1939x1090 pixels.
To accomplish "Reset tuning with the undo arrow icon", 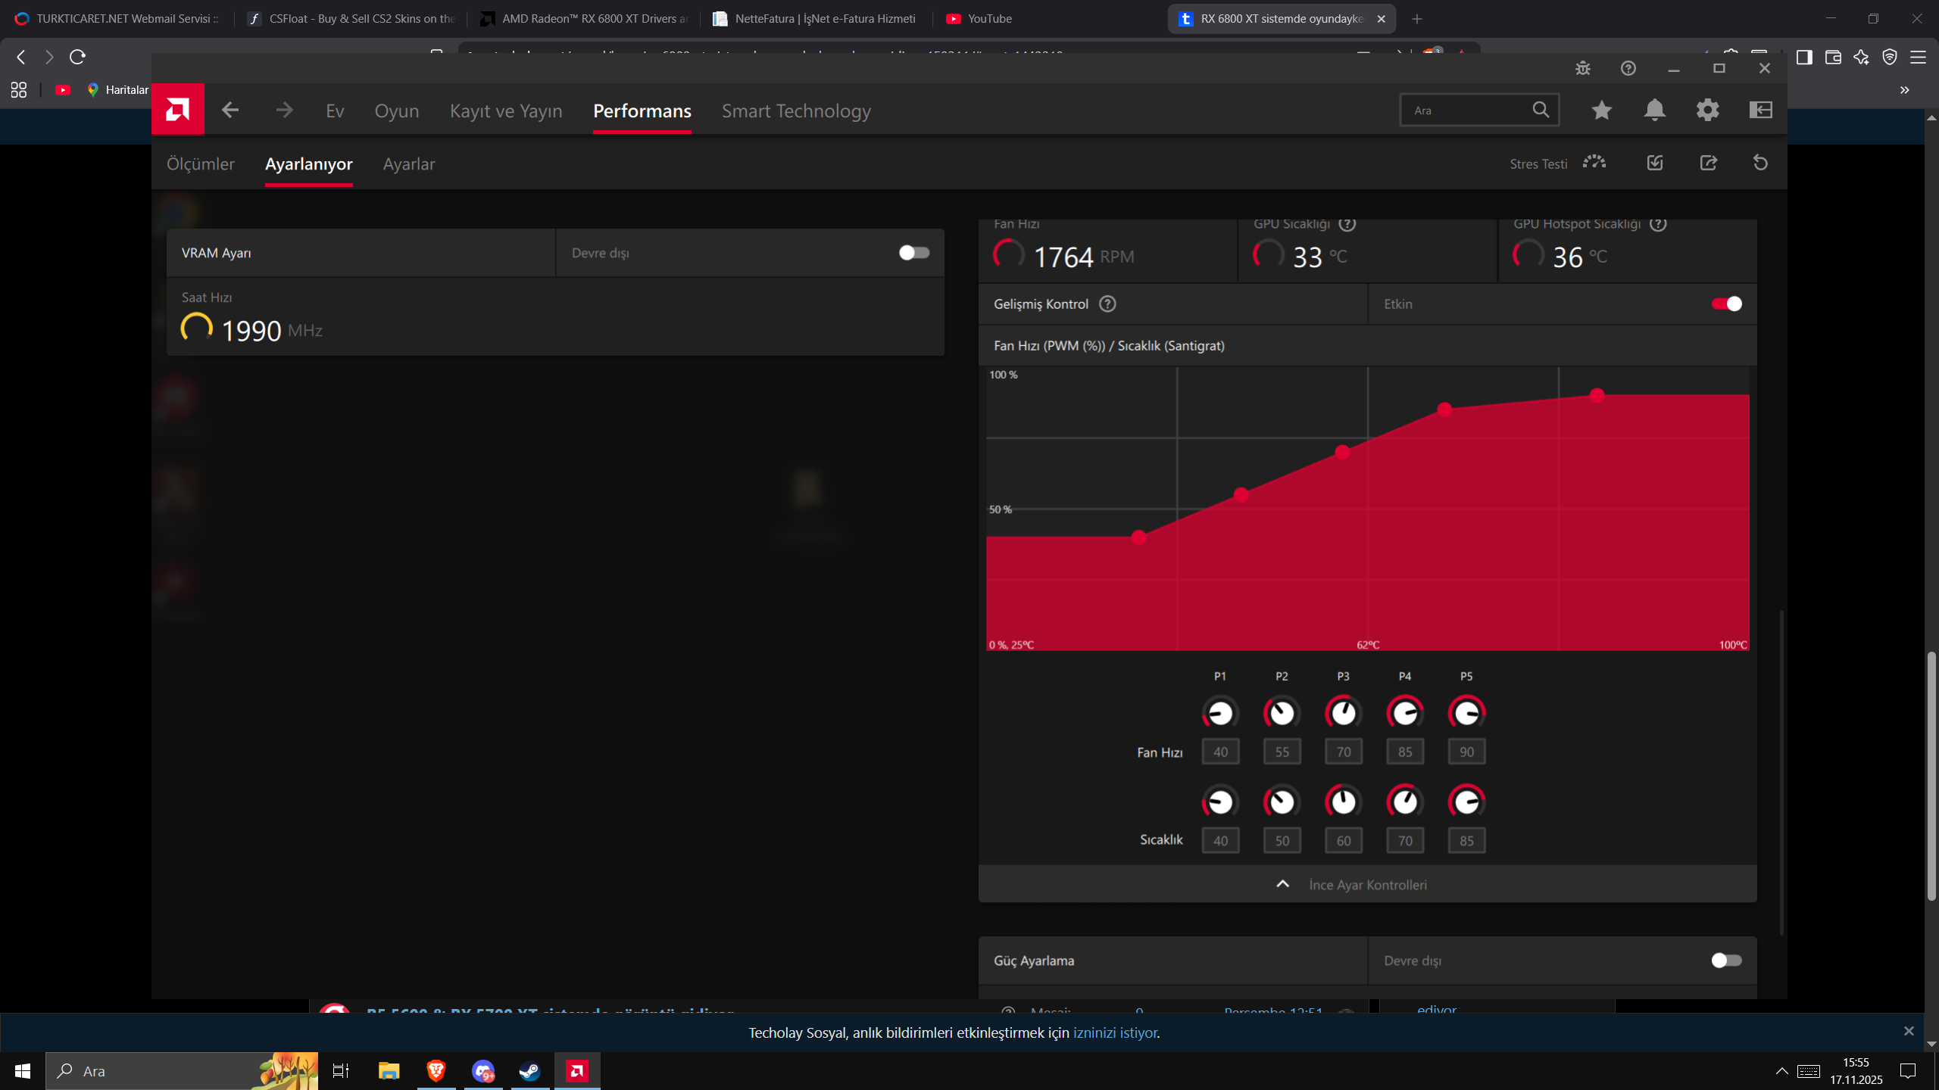I will click(x=1761, y=163).
